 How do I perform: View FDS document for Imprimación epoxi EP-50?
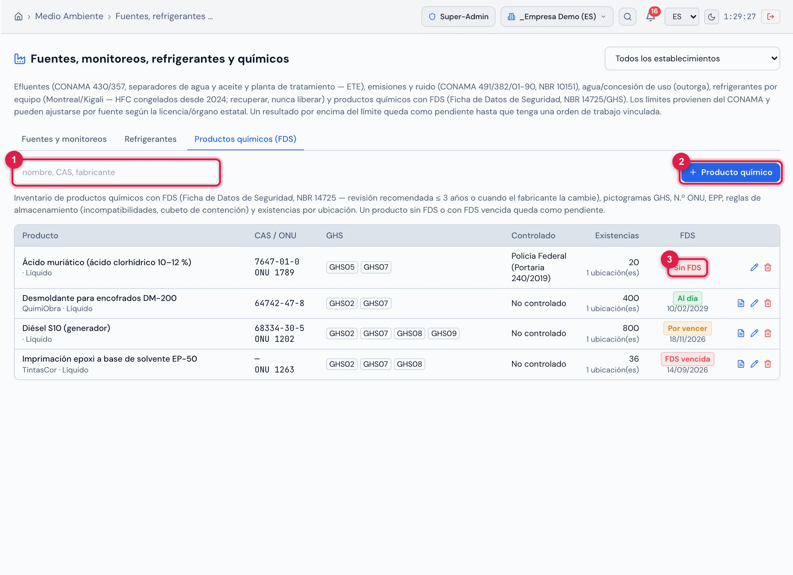pyautogui.click(x=741, y=364)
